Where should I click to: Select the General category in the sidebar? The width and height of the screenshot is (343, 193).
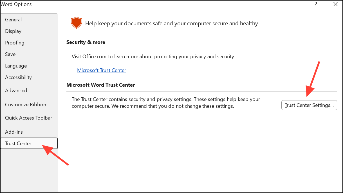[13, 19]
